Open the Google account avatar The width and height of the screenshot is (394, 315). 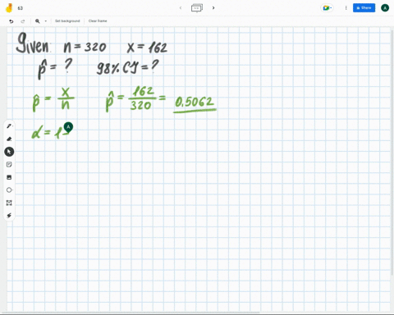(385, 8)
